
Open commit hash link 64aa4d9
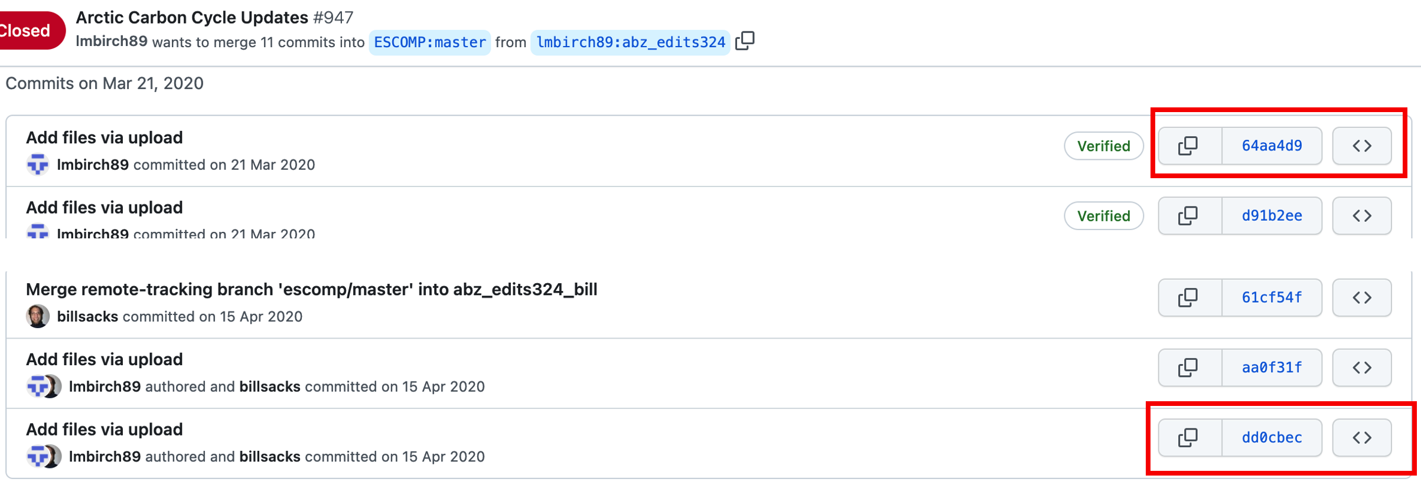[x=1272, y=146]
